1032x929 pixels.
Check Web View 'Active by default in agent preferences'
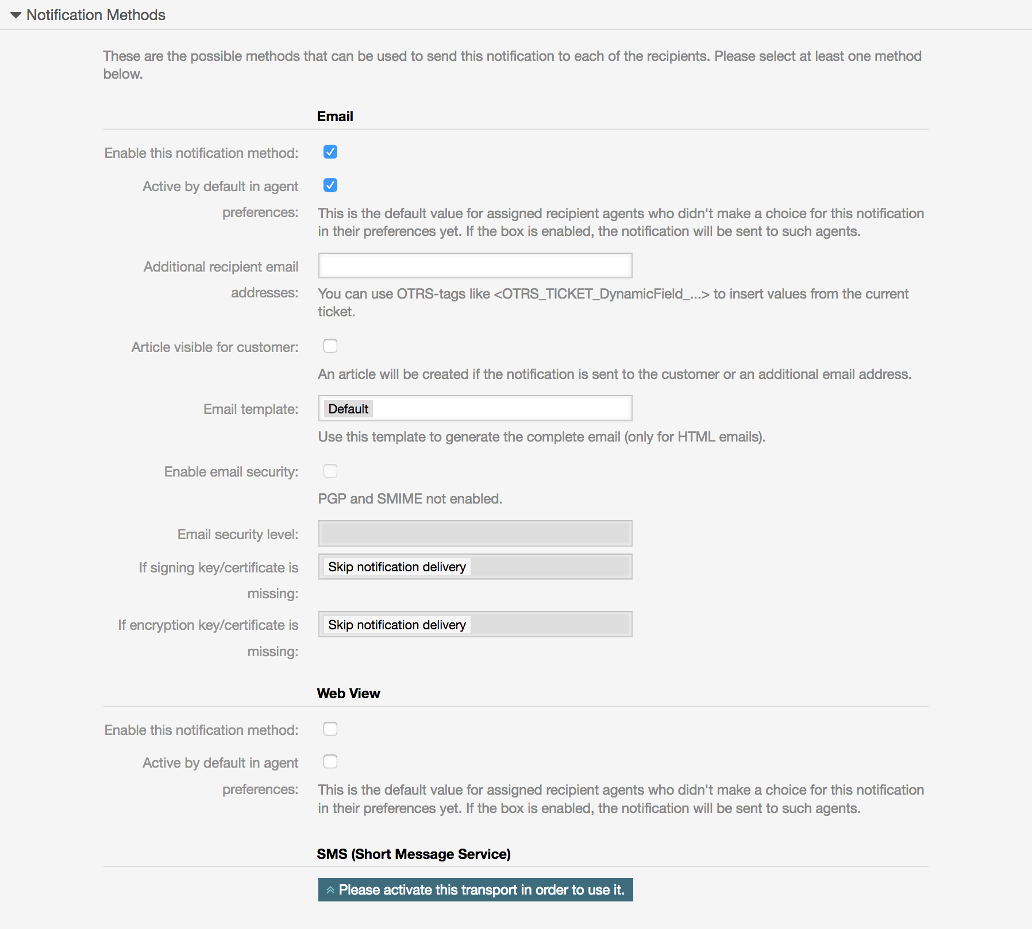click(x=330, y=761)
